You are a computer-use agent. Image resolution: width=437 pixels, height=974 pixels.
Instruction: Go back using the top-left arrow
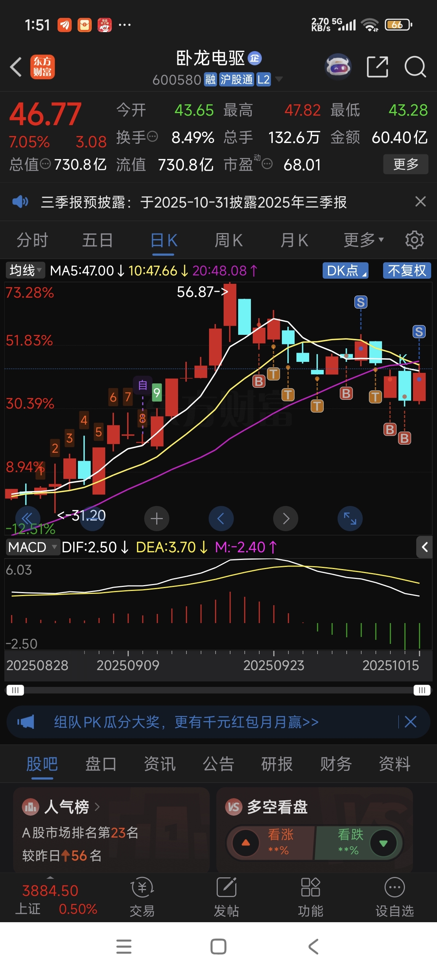[x=16, y=67]
